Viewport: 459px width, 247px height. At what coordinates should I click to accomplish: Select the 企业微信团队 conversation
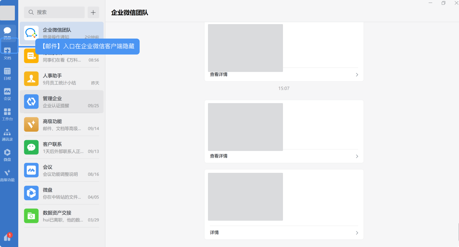pyautogui.click(x=62, y=33)
